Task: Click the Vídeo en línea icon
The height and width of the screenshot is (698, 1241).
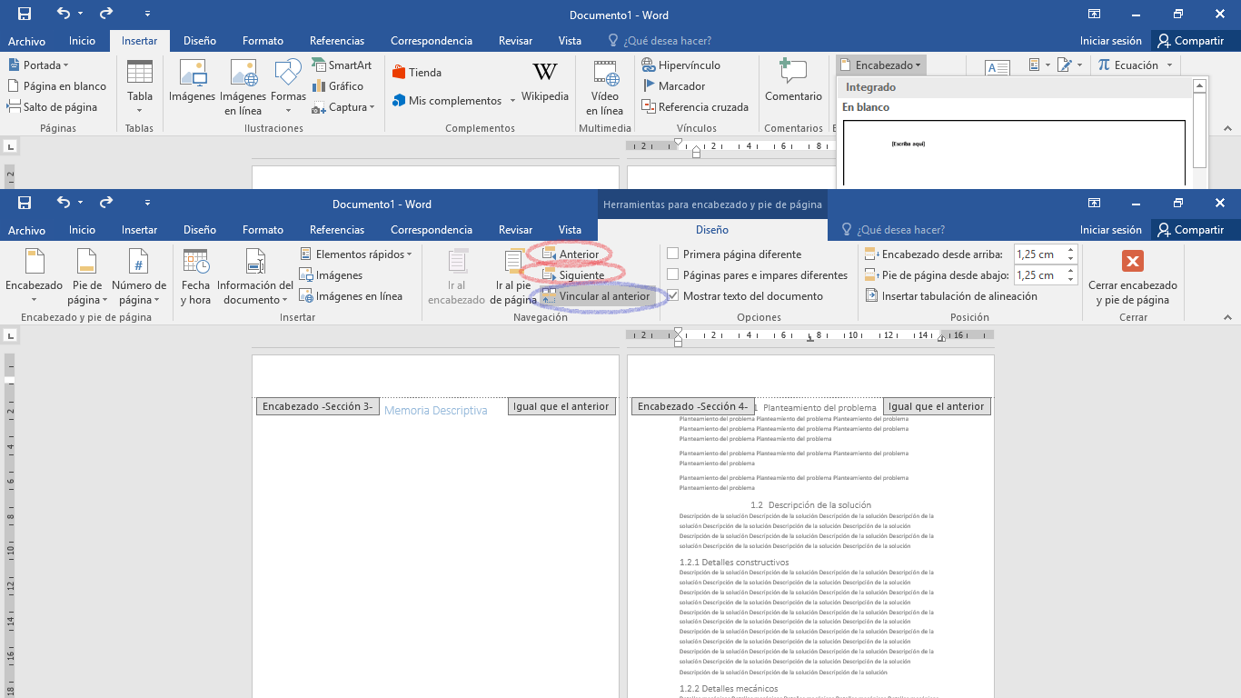Action: pos(605,87)
